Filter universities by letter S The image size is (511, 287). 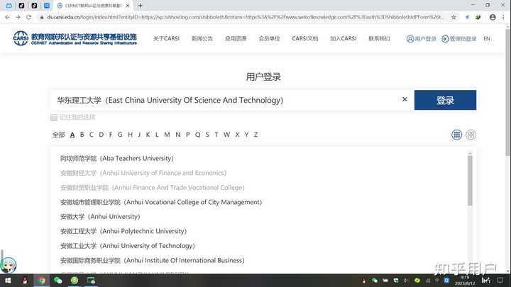point(207,135)
